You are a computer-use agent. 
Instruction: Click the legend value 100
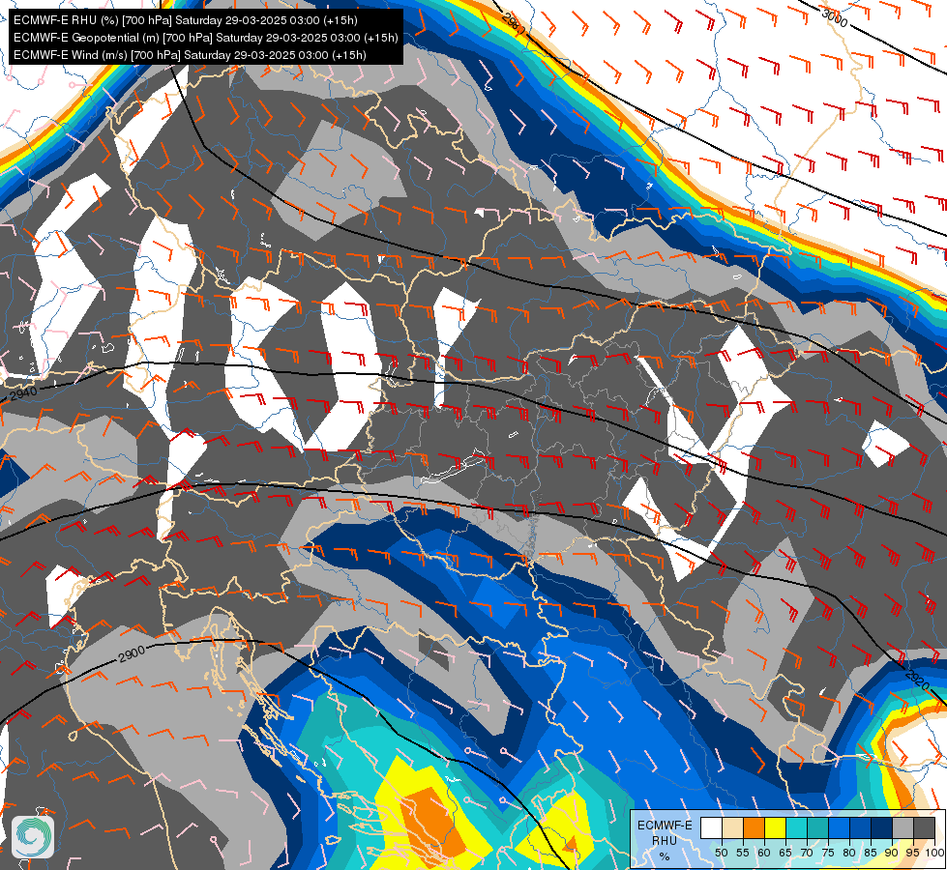pyautogui.click(x=934, y=853)
